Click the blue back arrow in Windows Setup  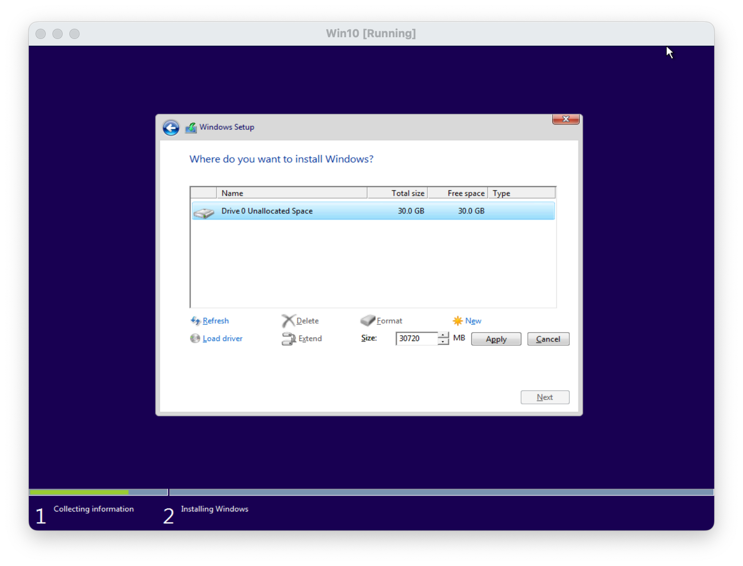tap(171, 128)
